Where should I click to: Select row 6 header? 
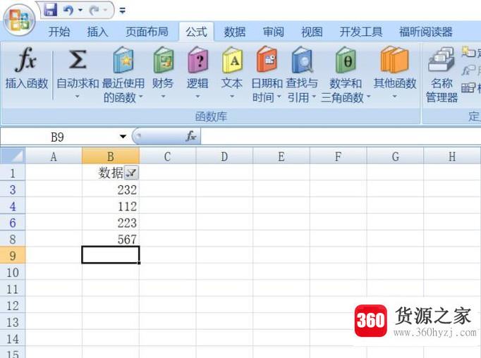click(x=13, y=223)
